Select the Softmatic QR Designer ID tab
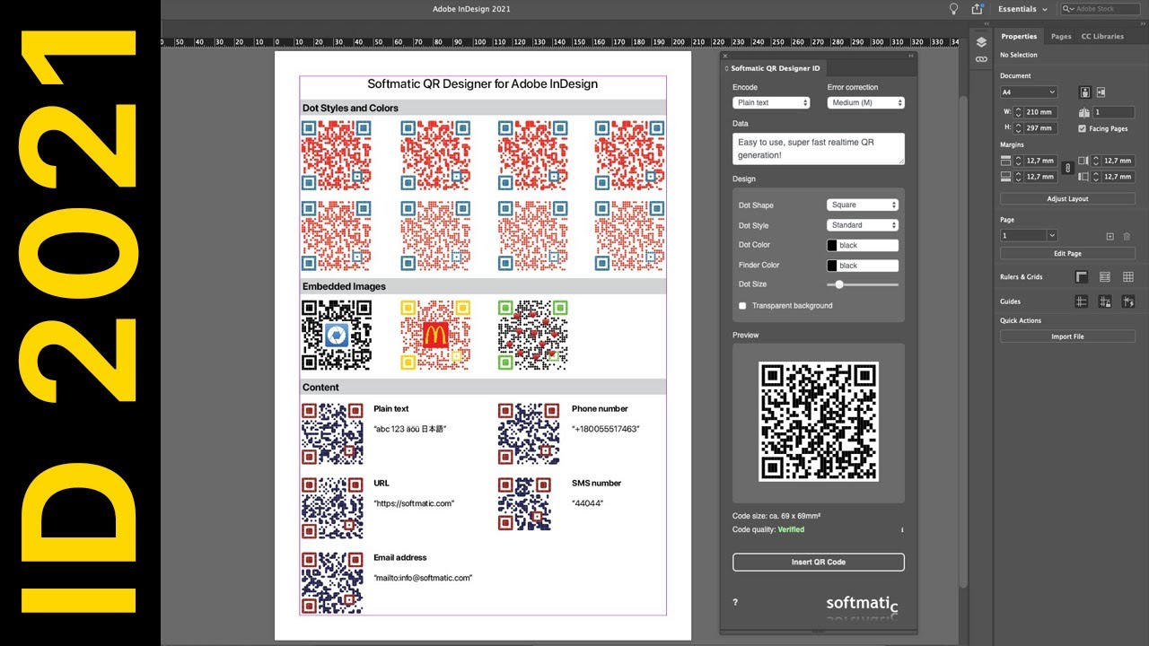 pyautogui.click(x=773, y=68)
